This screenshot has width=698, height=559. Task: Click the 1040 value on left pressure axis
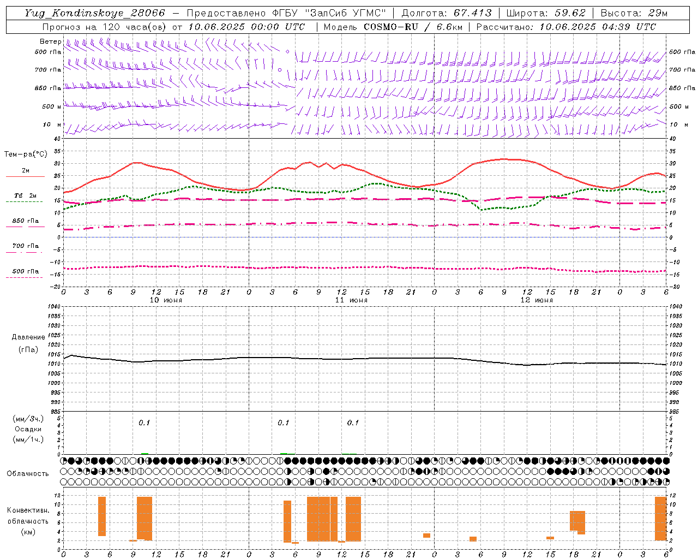(54, 307)
